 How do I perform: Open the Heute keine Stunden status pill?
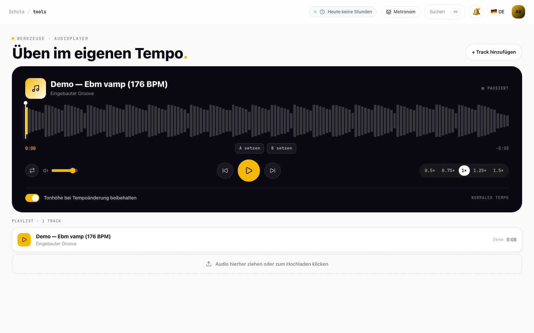[x=343, y=12]
